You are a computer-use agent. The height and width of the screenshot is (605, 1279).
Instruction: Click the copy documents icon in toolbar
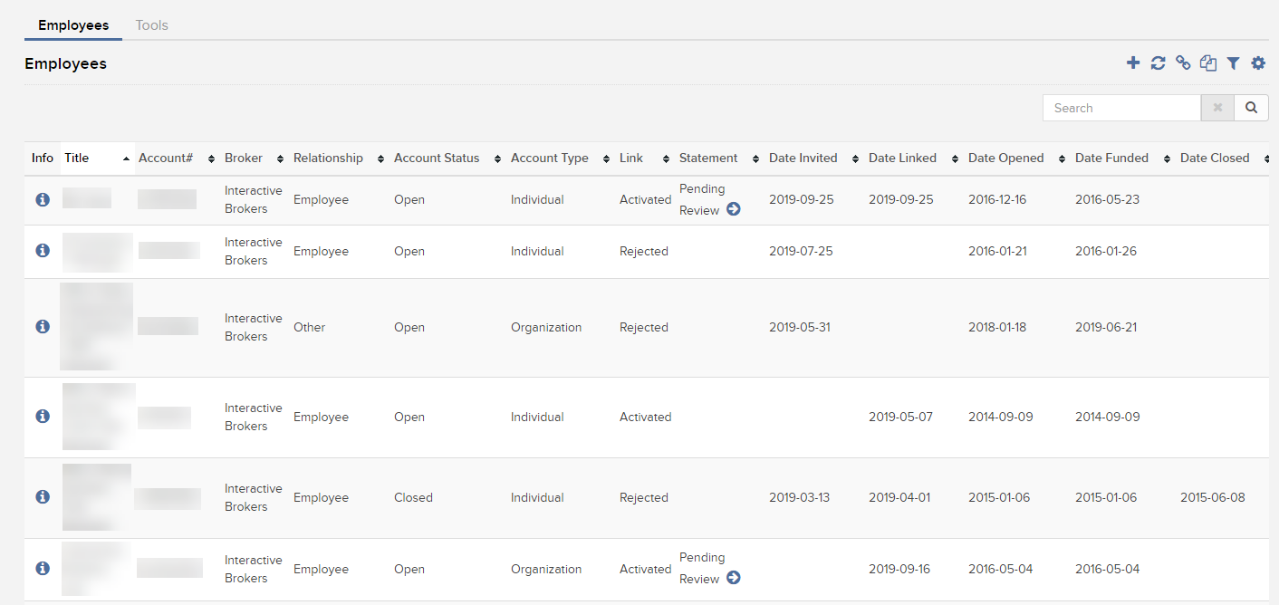tap(1208, 62)
